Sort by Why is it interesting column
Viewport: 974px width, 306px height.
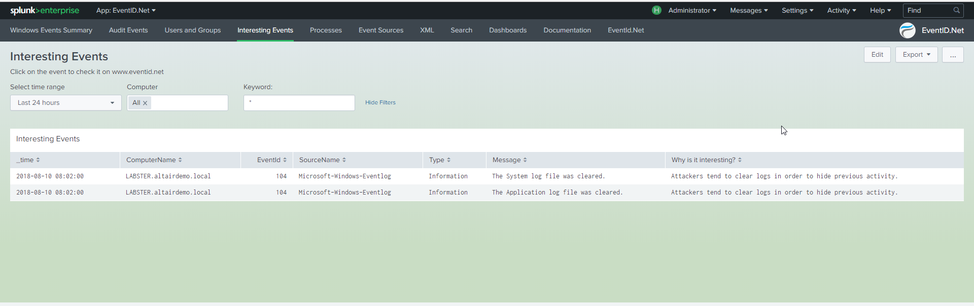click(x=740, y=160)
